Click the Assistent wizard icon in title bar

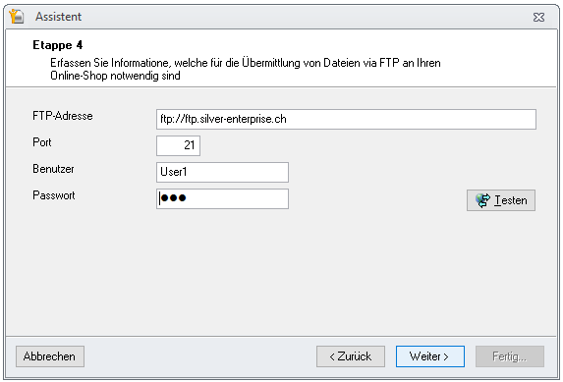[17, 17]
